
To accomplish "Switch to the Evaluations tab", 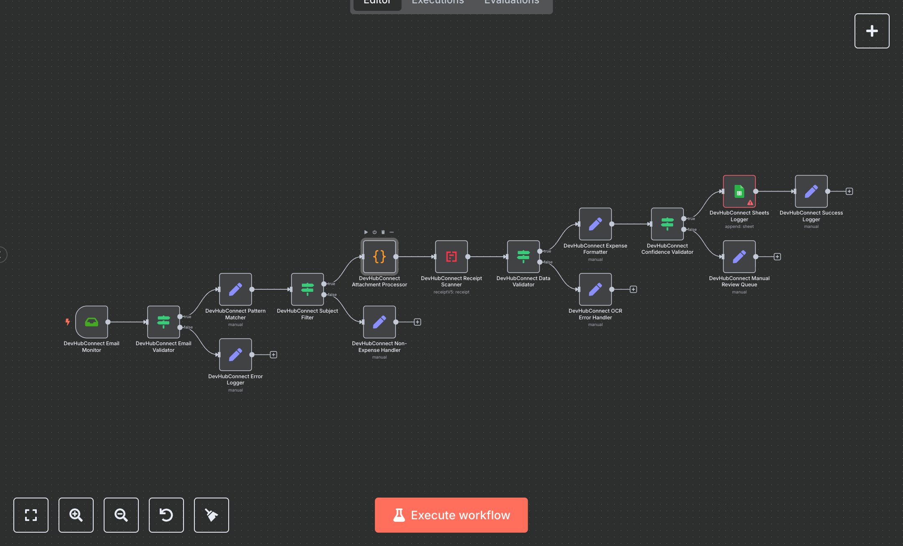I will pos(512,3).
